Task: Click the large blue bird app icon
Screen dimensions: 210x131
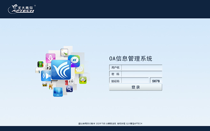Action: 61,70
